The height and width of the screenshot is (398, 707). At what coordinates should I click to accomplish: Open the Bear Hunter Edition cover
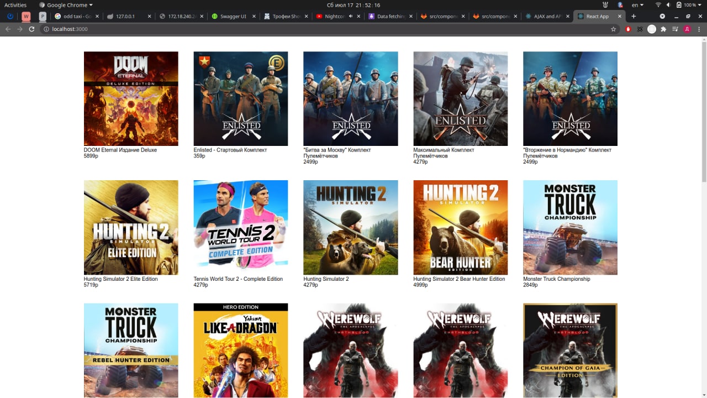click(461, 227)
